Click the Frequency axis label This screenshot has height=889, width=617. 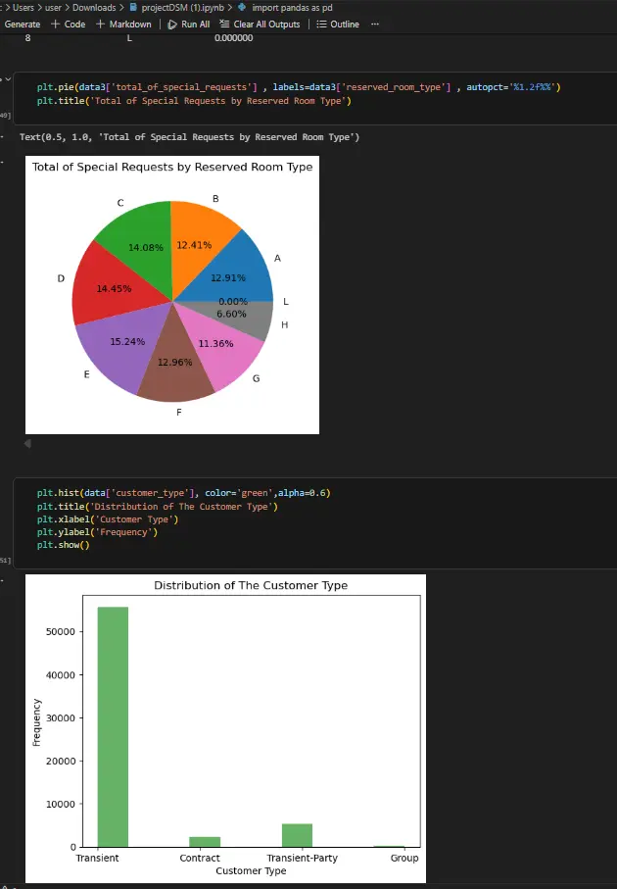pos(37,722)
